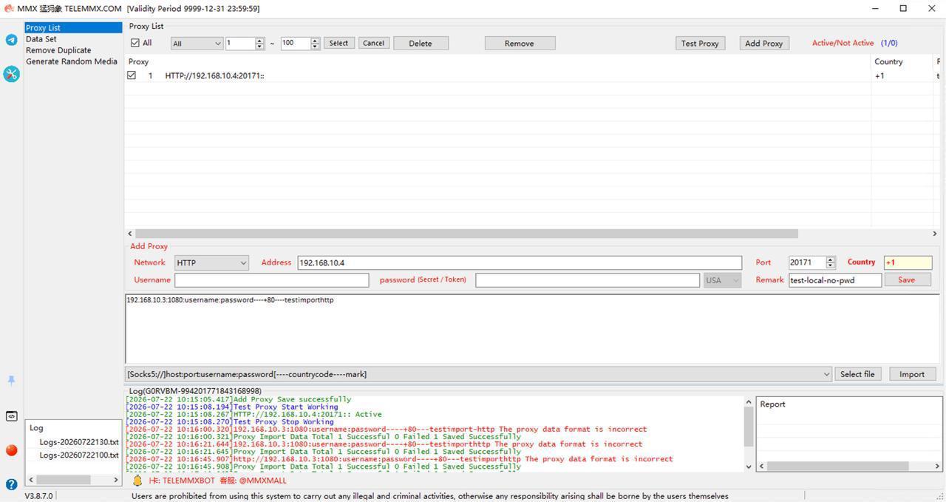The image size is (946, 502).
Task: Open Generate Random Media in the left menu
Action: [x=72, y=61]
